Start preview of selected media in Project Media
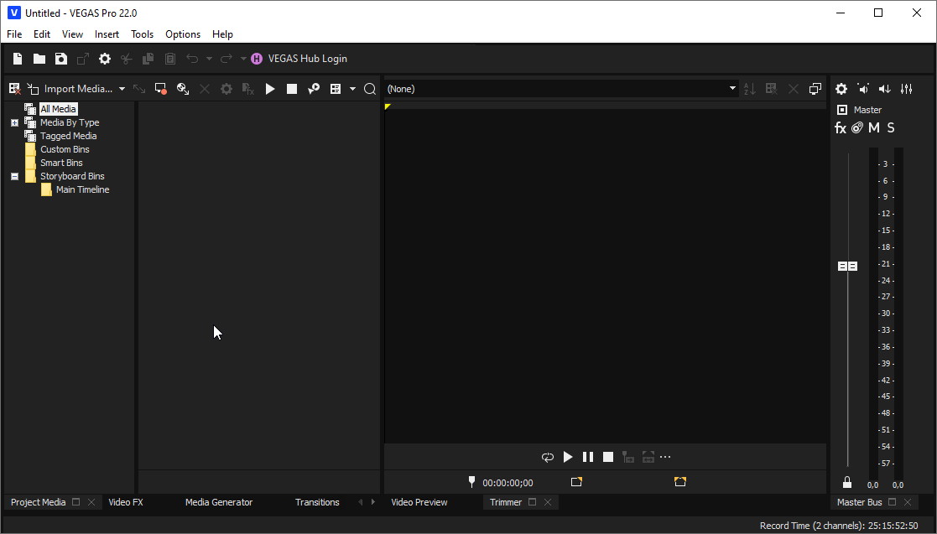The height and width of the screenshot is (534, 937). 270,89
